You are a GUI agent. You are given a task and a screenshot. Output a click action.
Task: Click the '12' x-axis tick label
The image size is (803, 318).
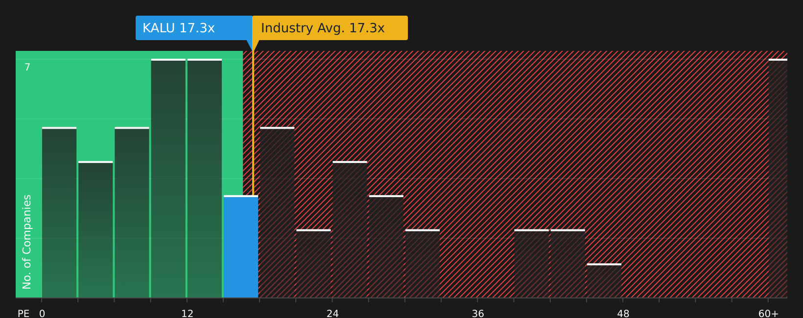click(x=187, y=314)
